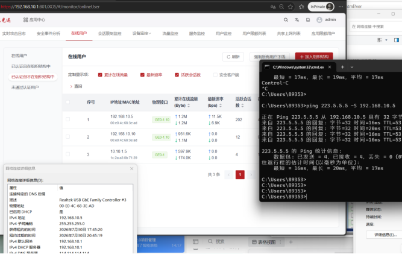Image resolution: width=402 pixels, height=254 pixels.
Task: Switch to the 流量监控 tab
Action: (x=170, y=33)
